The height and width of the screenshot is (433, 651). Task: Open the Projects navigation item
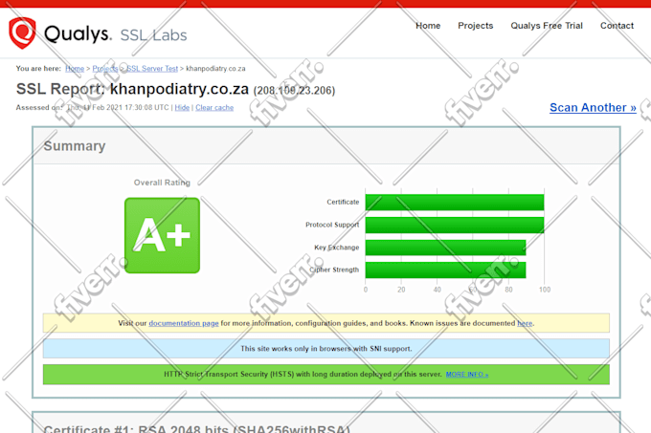click(476, 26)
